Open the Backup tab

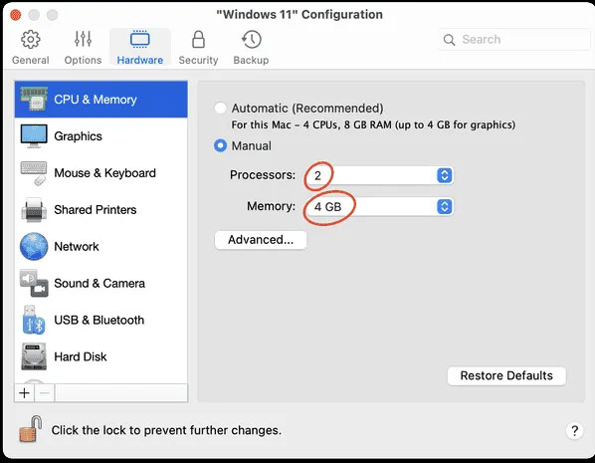click(x=251, y=48)
